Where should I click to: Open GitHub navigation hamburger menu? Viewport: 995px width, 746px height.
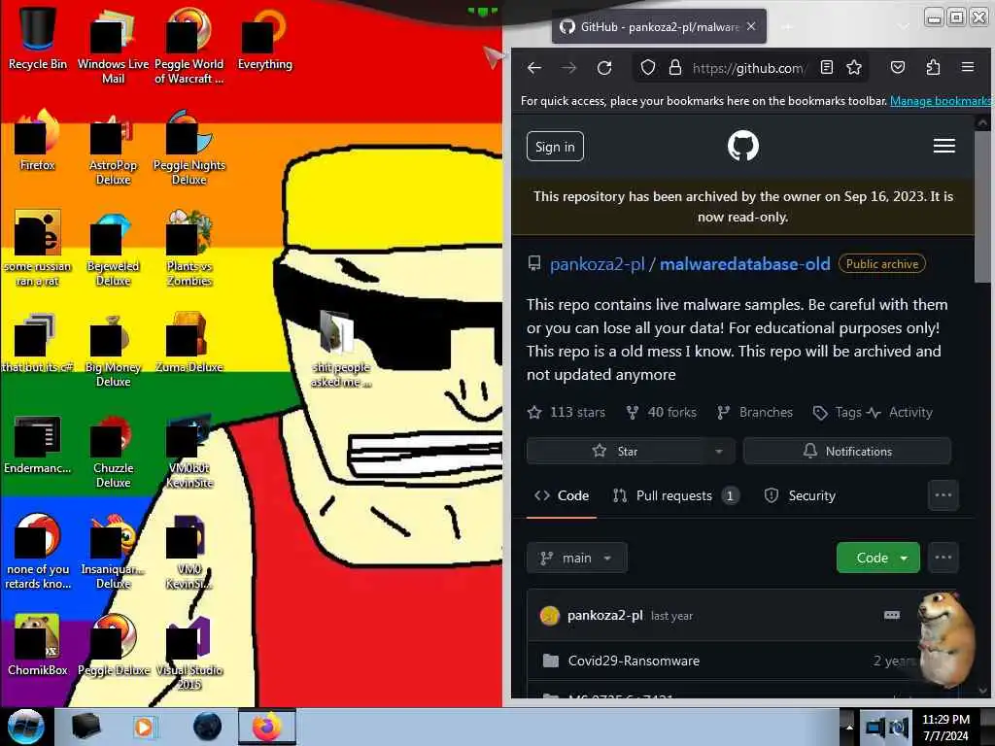(x=944, y=146)
